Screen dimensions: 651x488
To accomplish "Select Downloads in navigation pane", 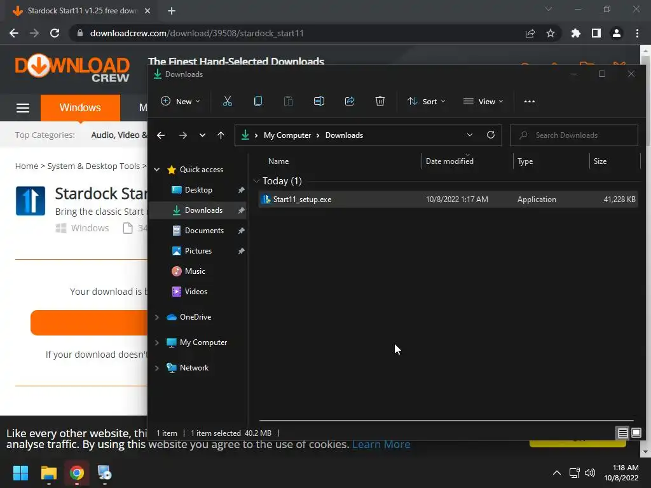I will pos(198,210).
